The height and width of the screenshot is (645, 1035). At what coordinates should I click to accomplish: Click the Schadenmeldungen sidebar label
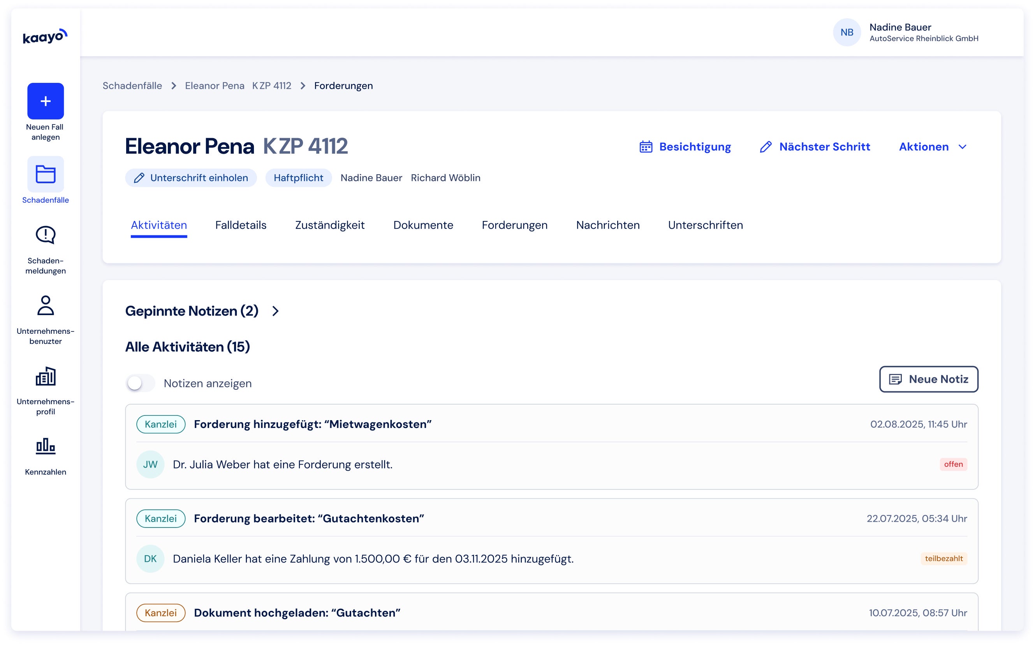tap(46, 266)
